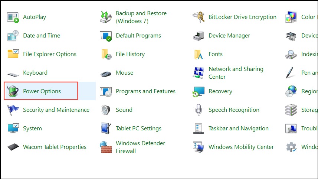
Task: Open Taskbar and Navigation settings
Action: pyautogui.click(x=239, y=128)
